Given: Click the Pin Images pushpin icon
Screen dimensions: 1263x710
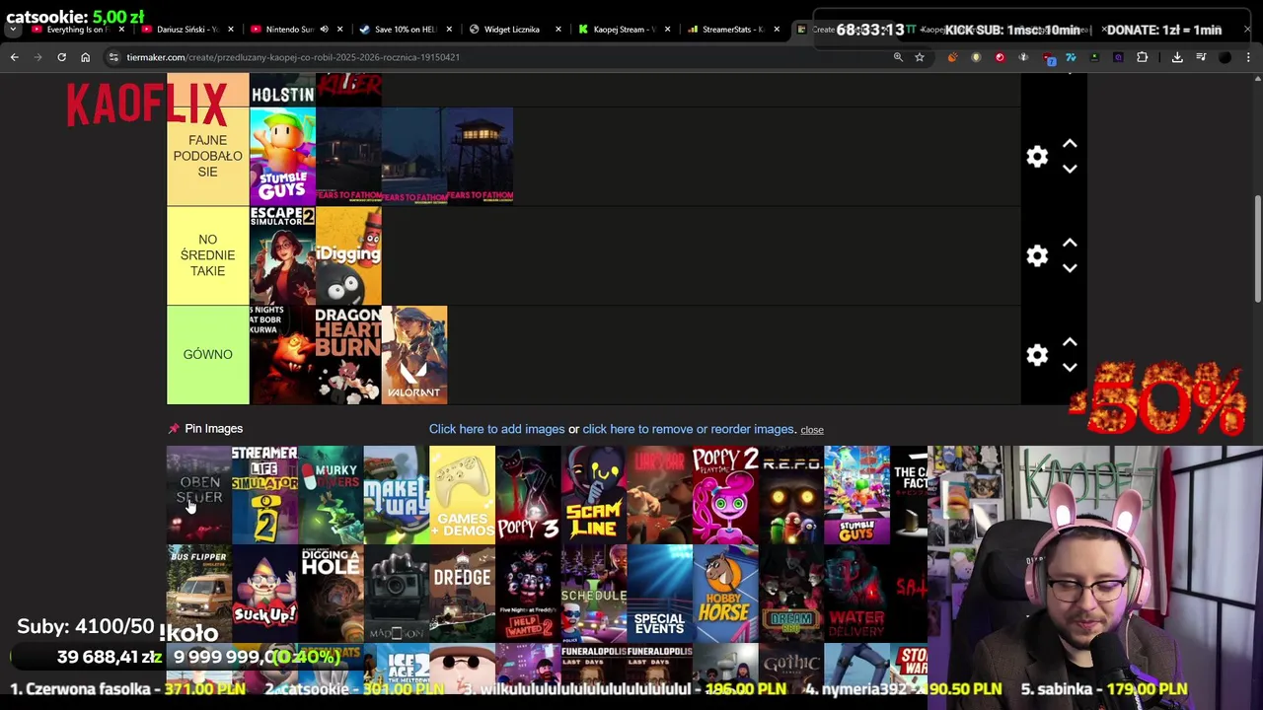Looking at the screenshot, I should point(174,429).
